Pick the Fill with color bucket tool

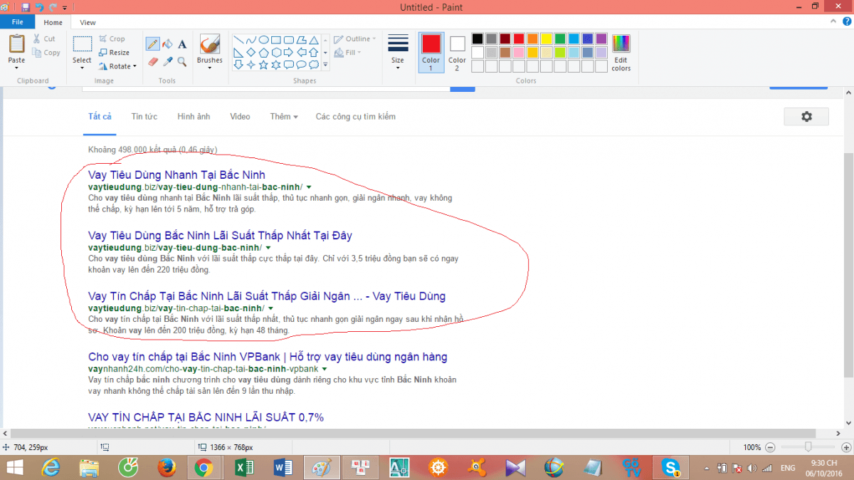coord(168,44)
